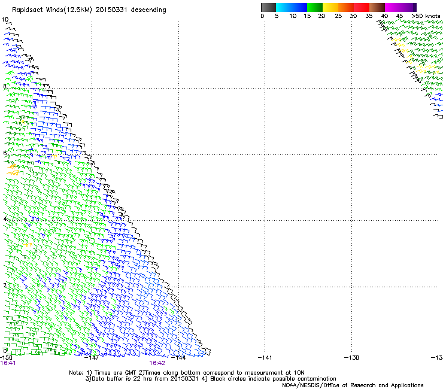Click the green 15-20 knots color band
The height and width of the screenshot is (389, 443).
315,7
